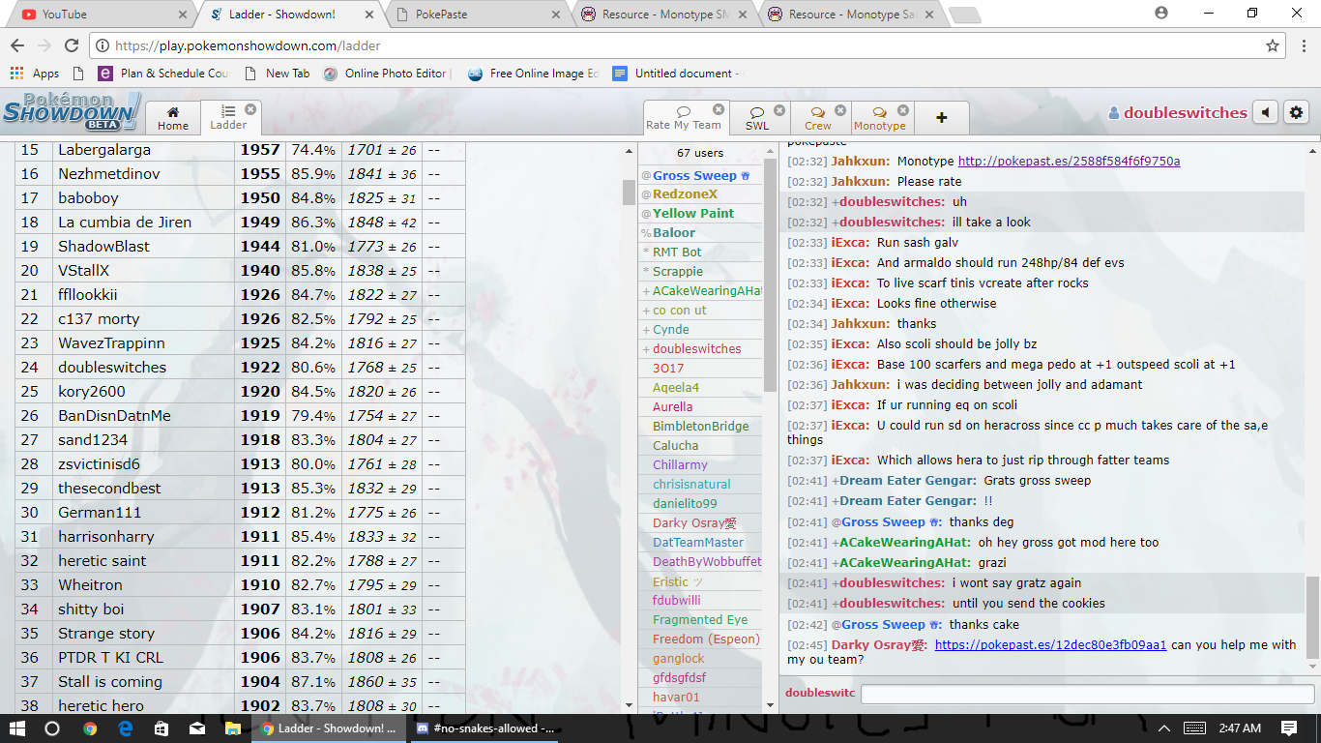
Task: Open the Monotype room tab
Action: [880, 117]
